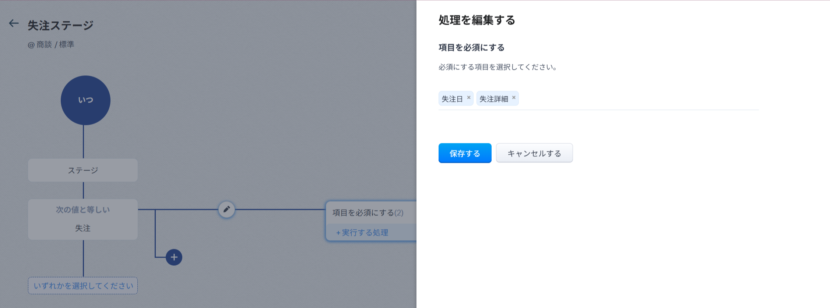Screen dimensions: 830x308
Task: Click the @ 商談 / 標準 subtitle
Action: (51, 44)
